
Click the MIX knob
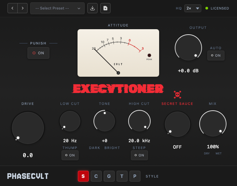click(x=213, y=124)
